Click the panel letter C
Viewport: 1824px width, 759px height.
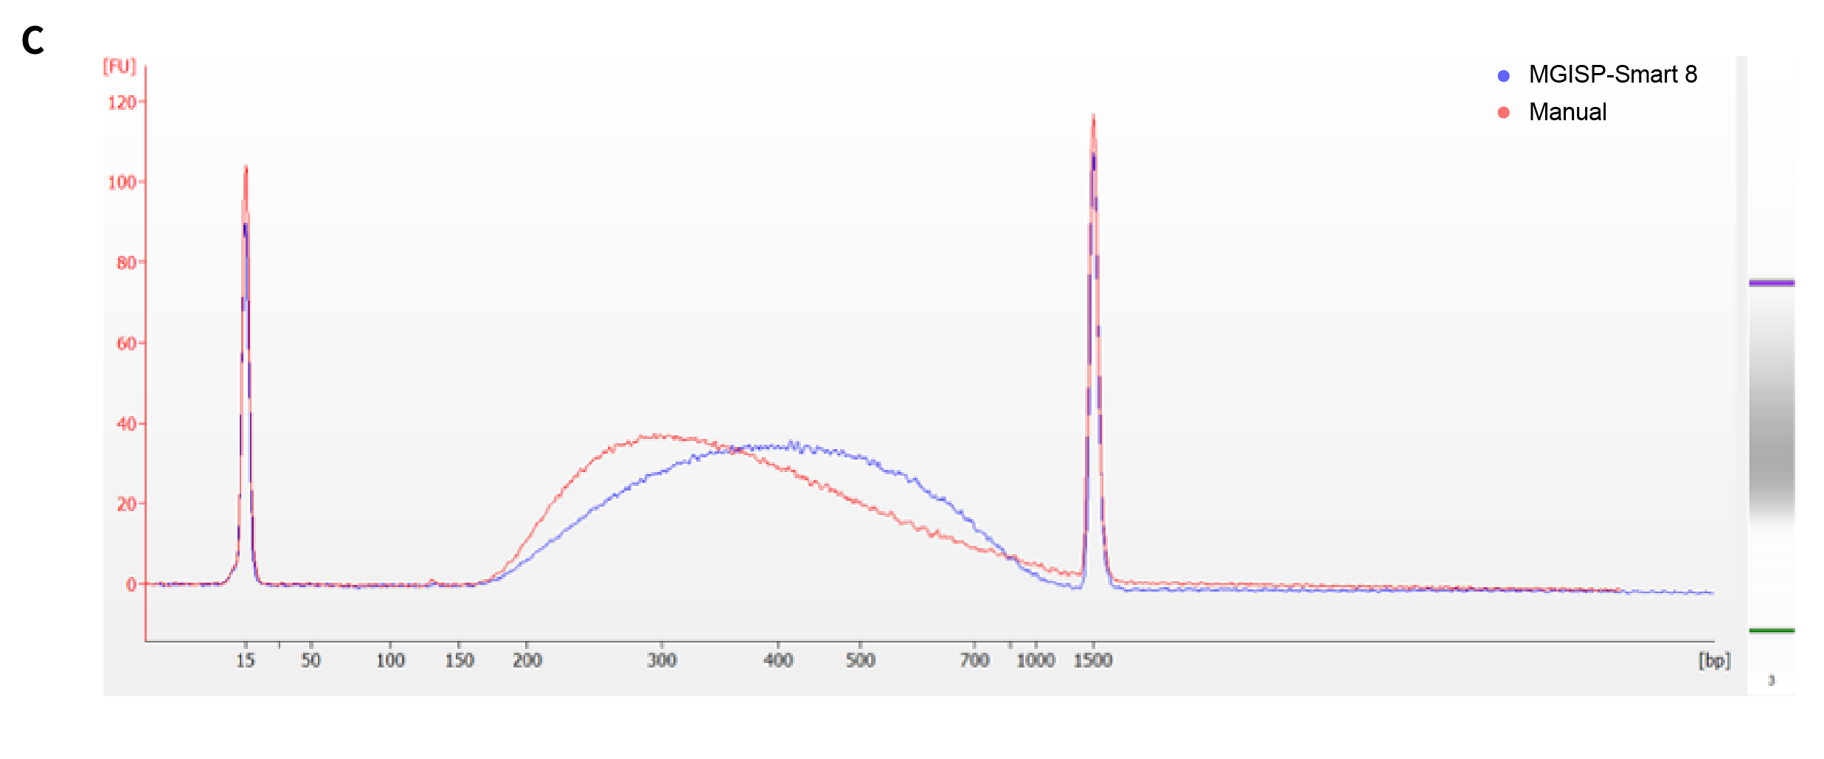[x=32, y=41]
